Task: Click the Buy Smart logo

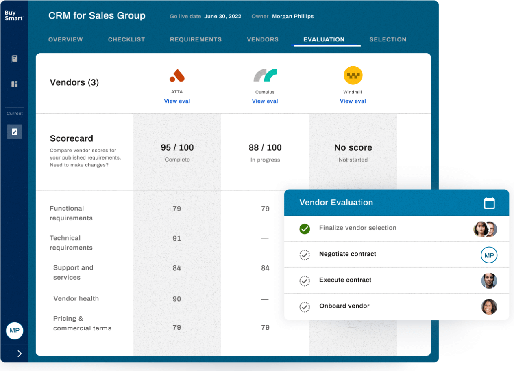Action: (x=14, y=16)
